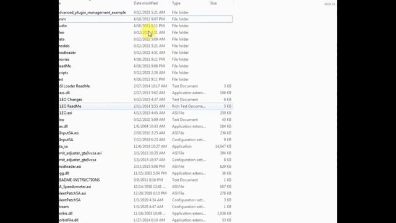Select the cleo File folder row
396x223 pixels.
pos(145,33)
